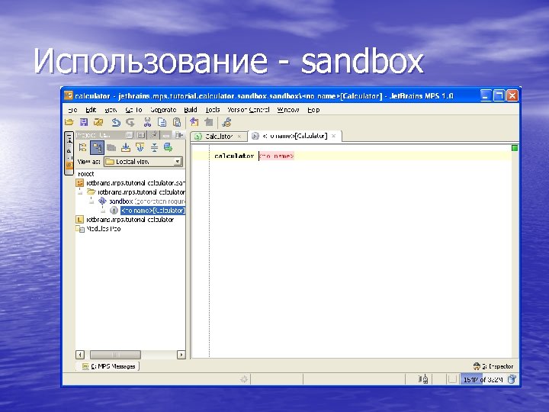Image resolution: width=549 pixels, height=412 pixels.
Task: Click the first project pane tree icon
Action: pyautogui.click(x=83, y=147)
